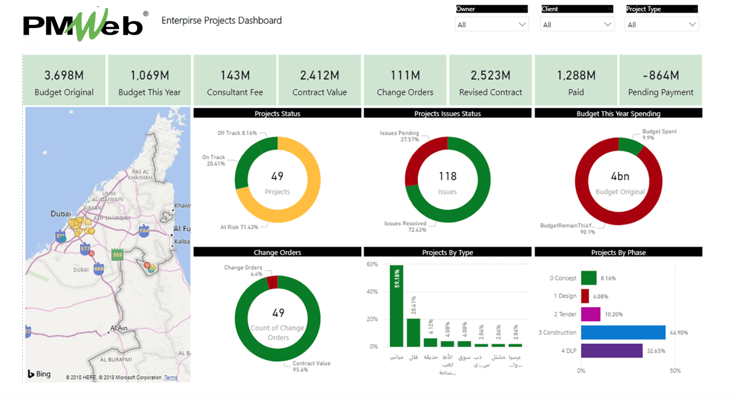The width and height of the screenshot is (740, 396).
Task: Click the E84 road shield on map
Action: (x=144, y=230)
